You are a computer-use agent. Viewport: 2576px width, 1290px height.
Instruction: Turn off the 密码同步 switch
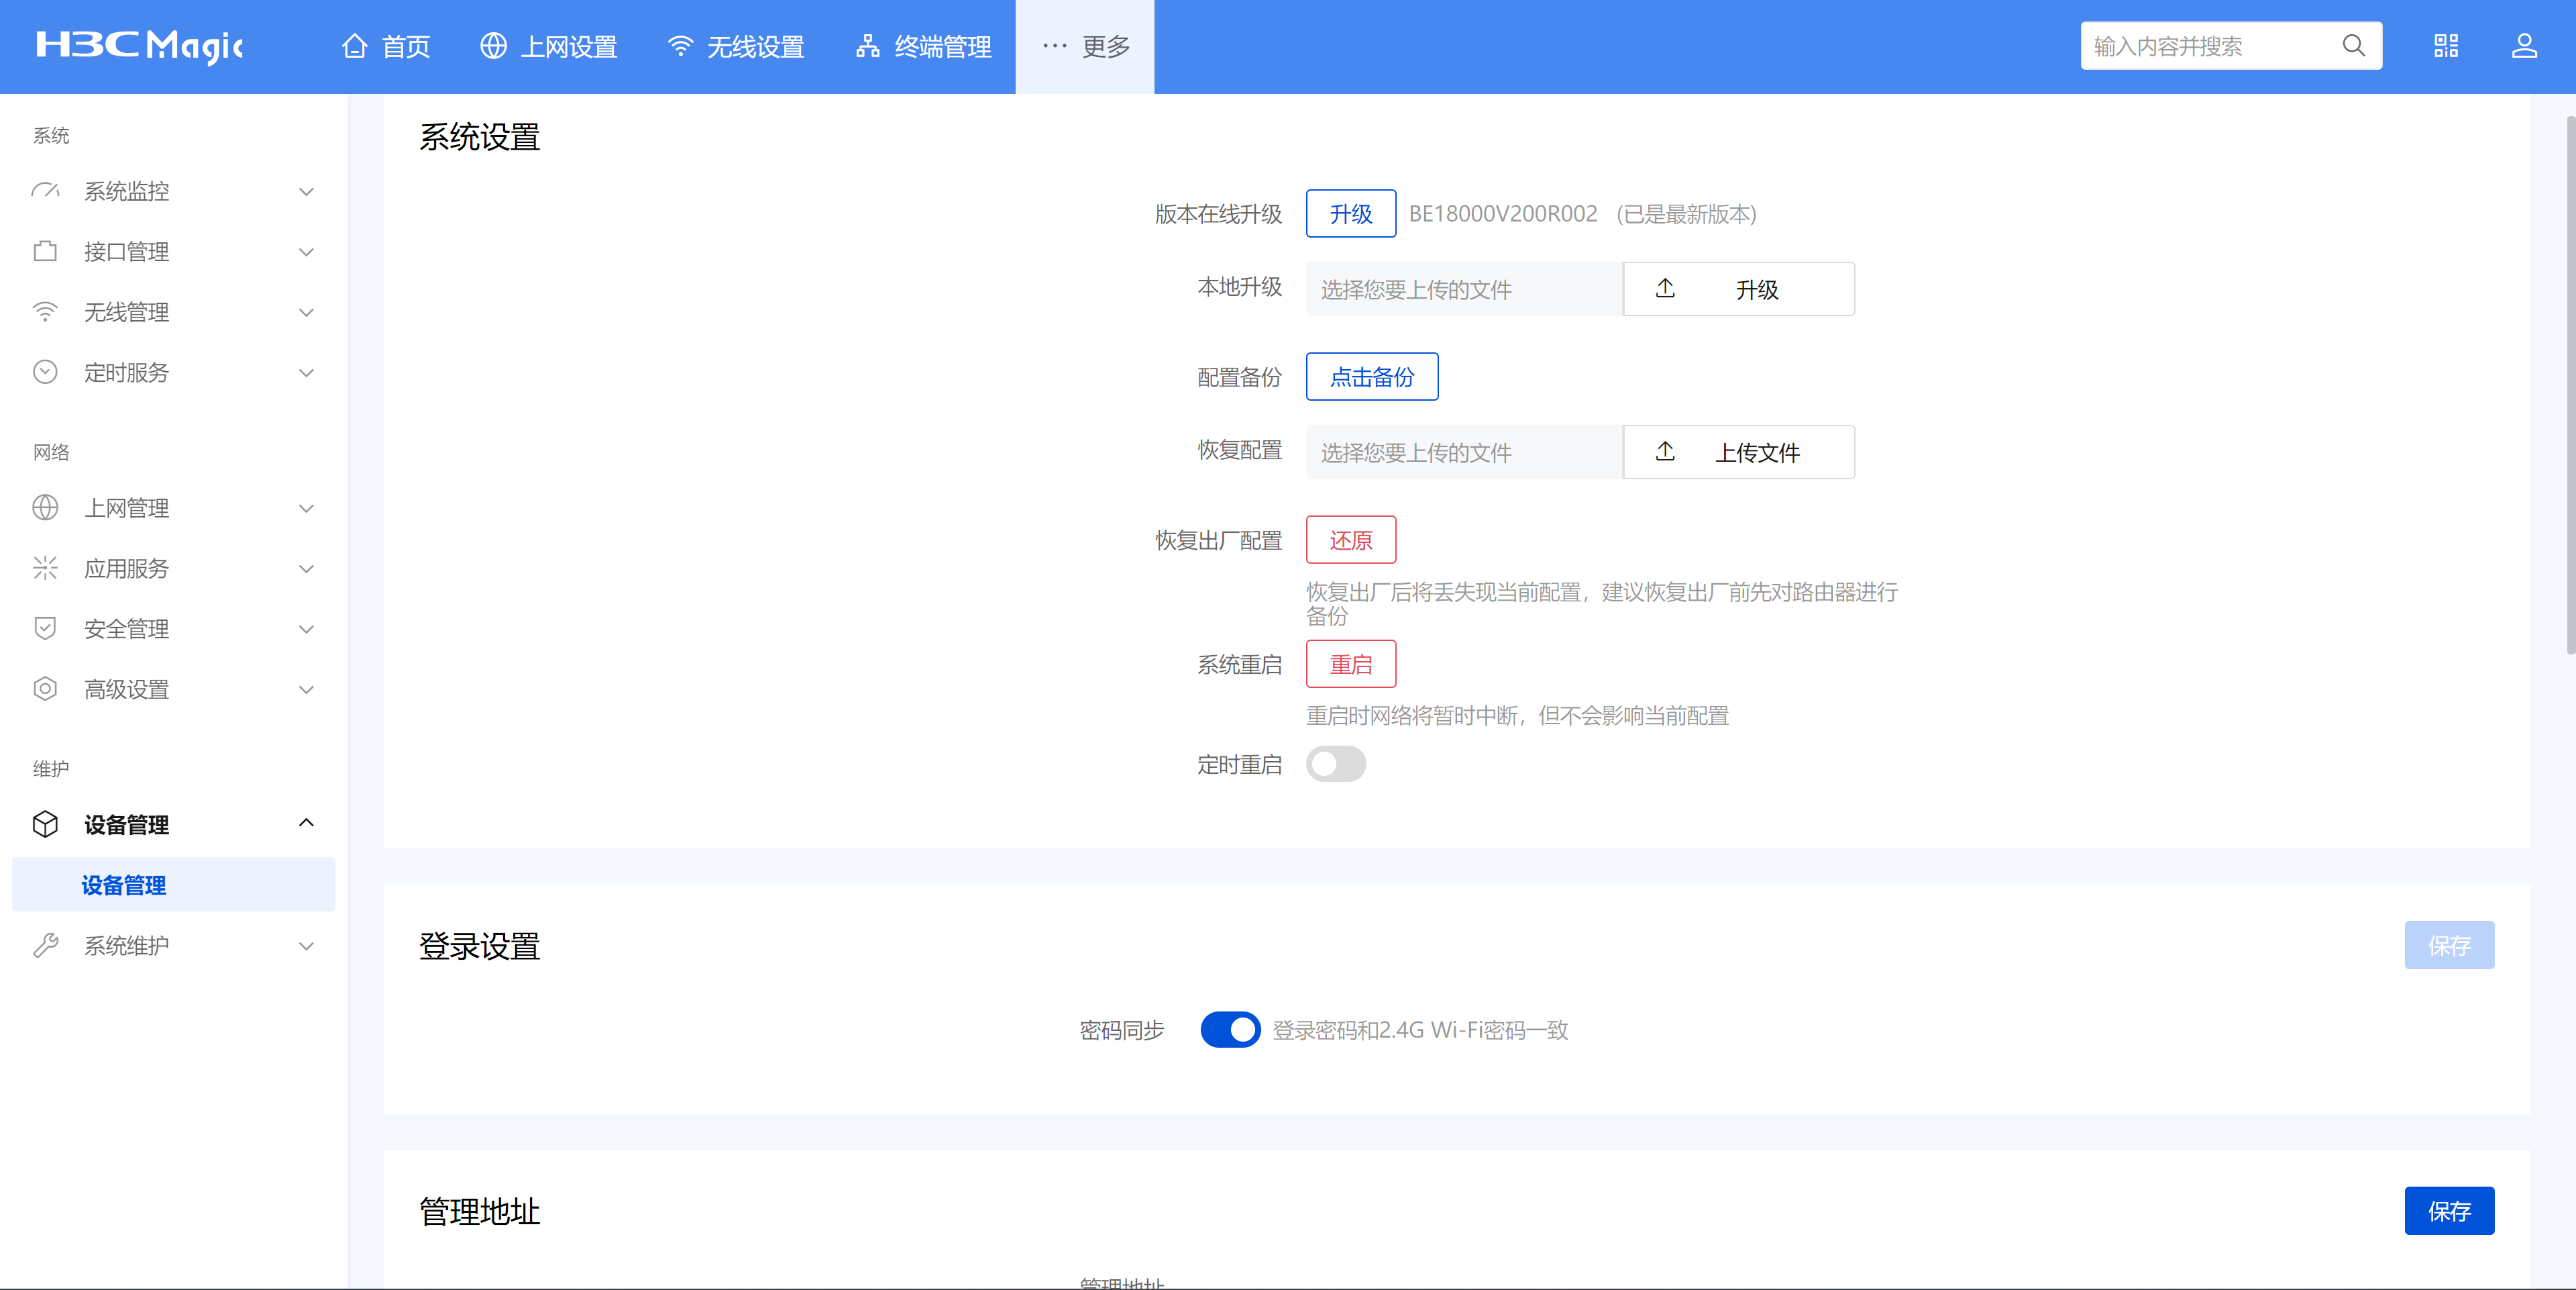click(x=1230, y=1030)
